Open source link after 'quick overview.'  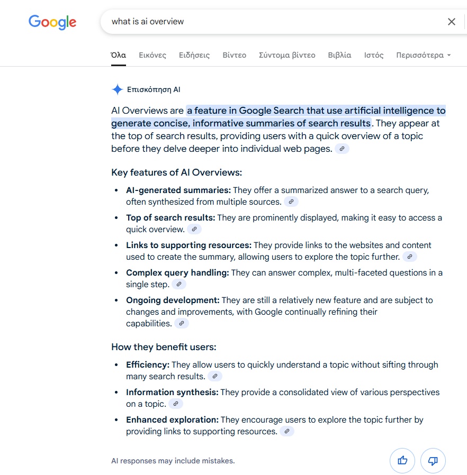(x=194, y=230)
